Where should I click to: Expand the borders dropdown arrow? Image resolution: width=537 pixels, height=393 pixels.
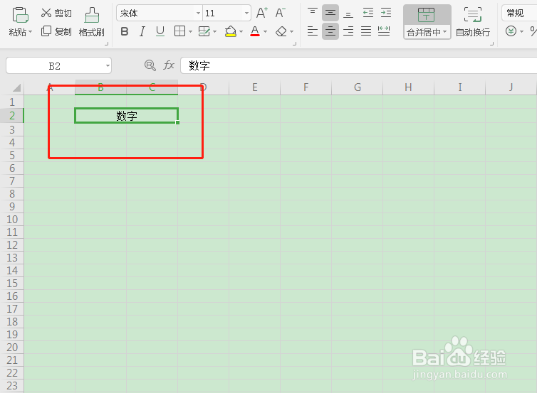[190, 32]
